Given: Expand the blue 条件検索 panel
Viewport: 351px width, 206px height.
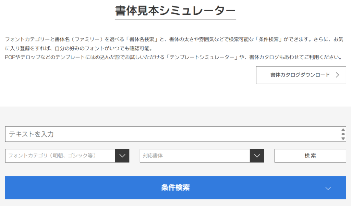Looking at the screenshot, I should tap(175, 188).
